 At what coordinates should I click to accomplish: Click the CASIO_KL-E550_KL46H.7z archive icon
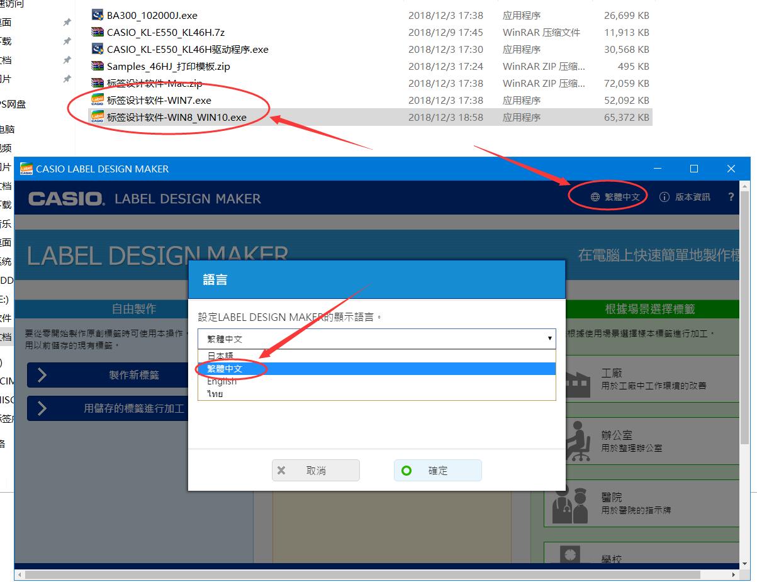98,32
